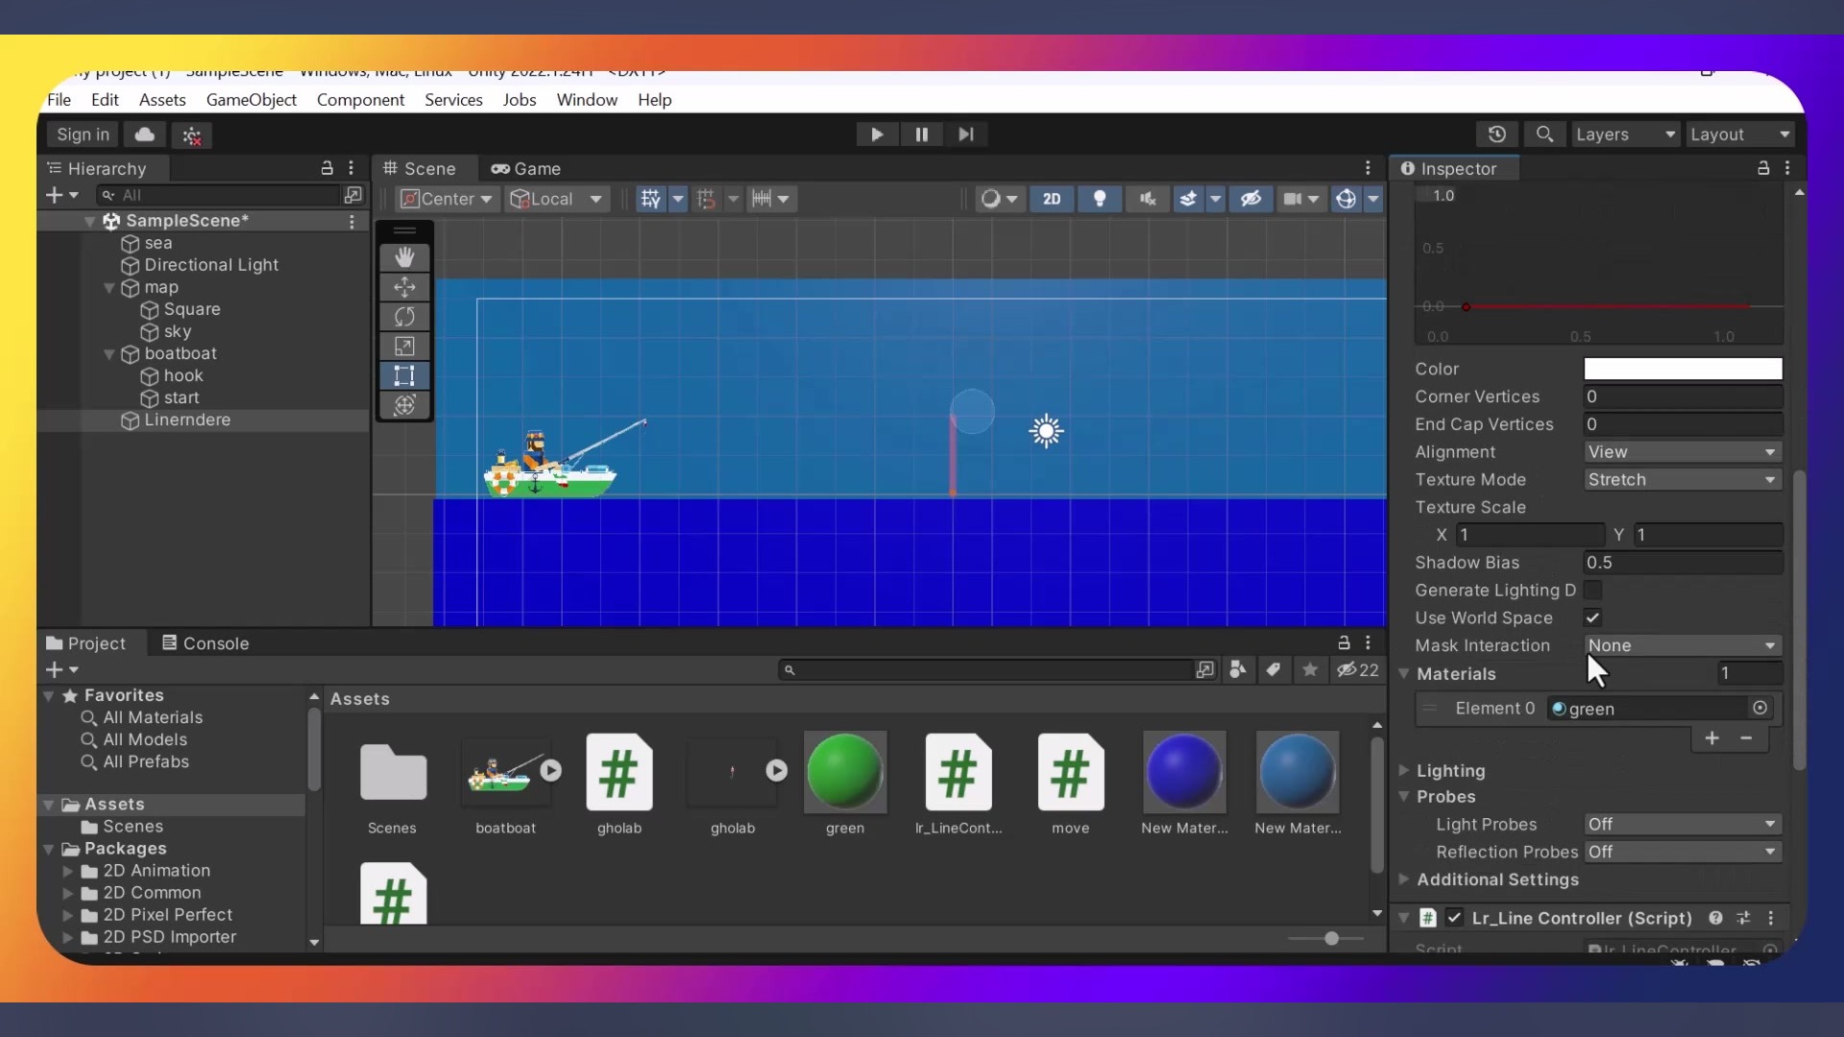Click the cloud services icon in the toolbar
The width and height of the screenshot is (1844, 1037).
pyautogui.click(x=144, y=134)
